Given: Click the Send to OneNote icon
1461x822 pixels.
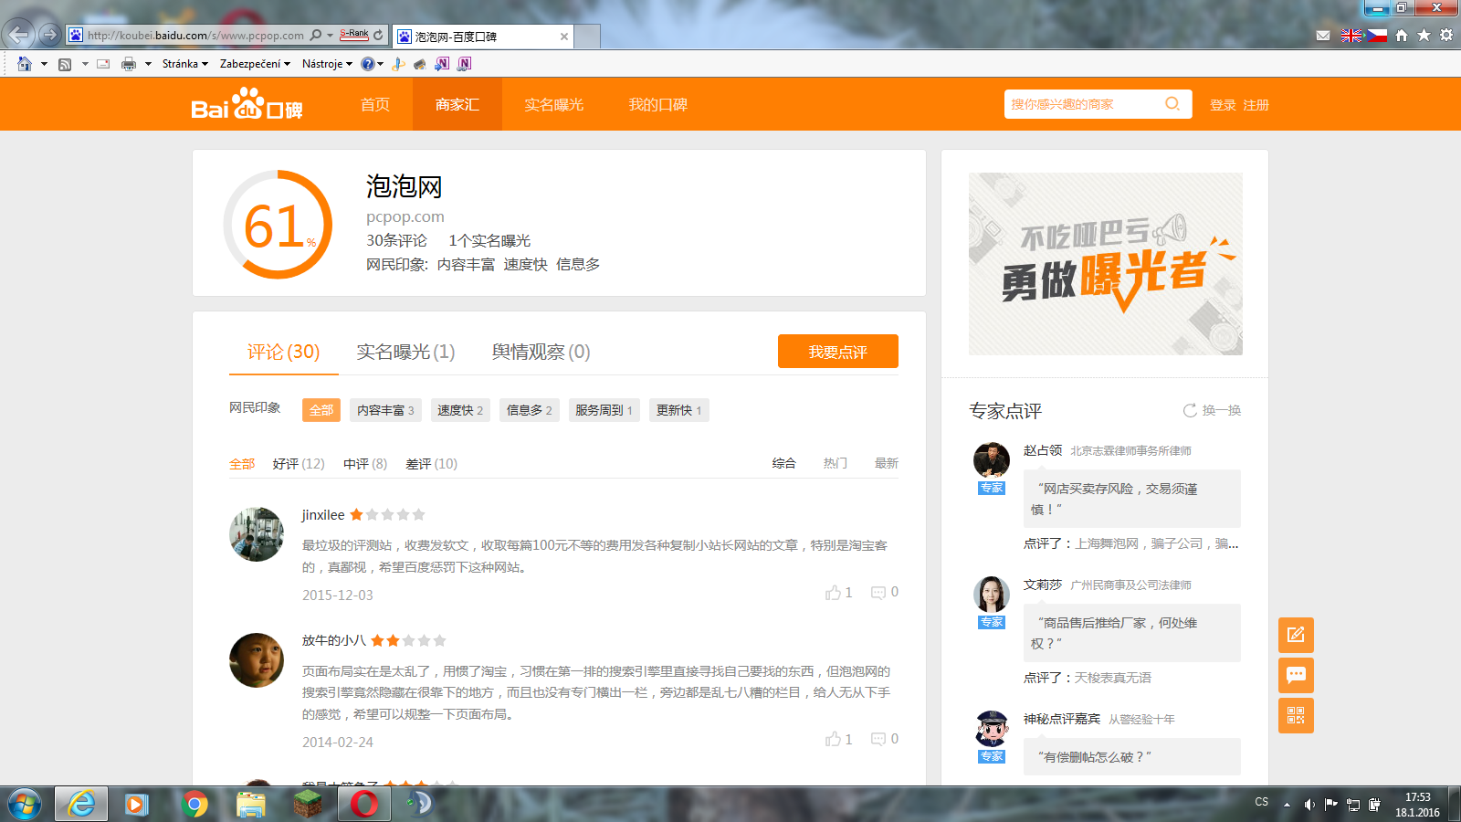Looking at the screenshot, I should click(x=442, y=64).
